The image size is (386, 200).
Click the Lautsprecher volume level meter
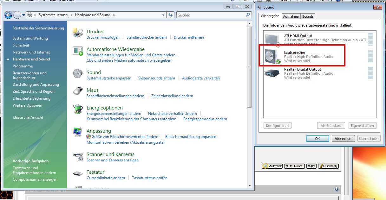coord(370,57)
